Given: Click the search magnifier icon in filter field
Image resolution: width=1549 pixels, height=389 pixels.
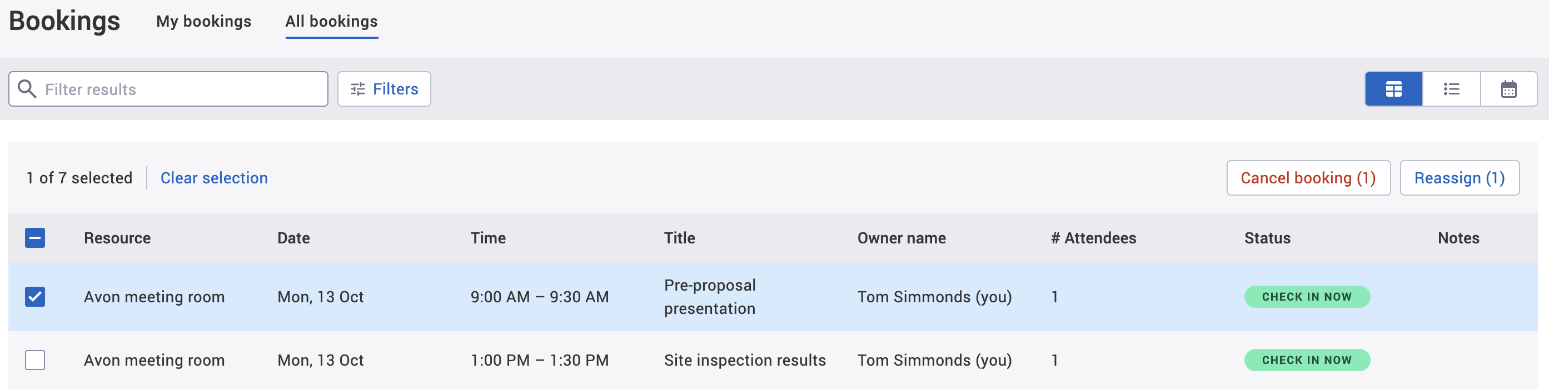Looking at the screenshot, I should click(x=27, y=88).
